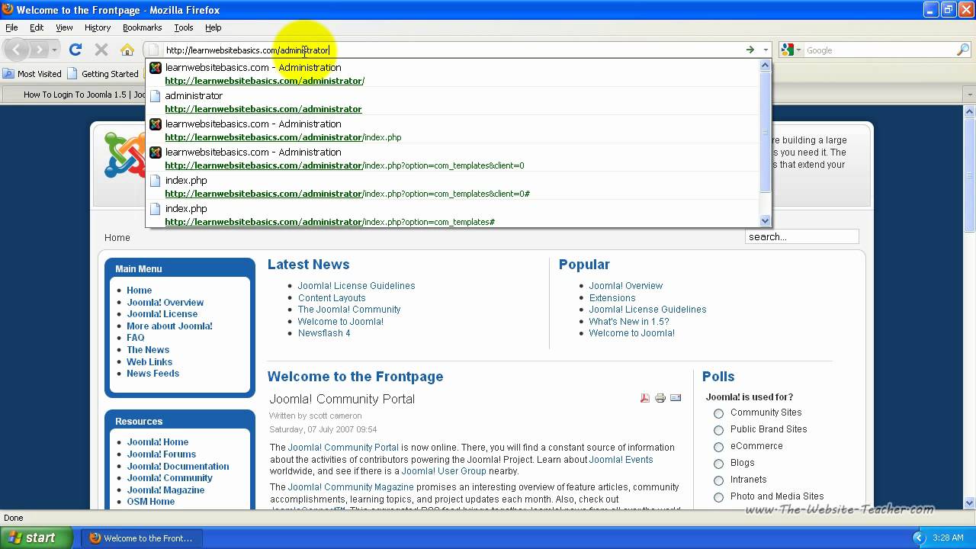The height and width of the screenshot is (549, 976).
Task: Select eCommerce poll option
Action: (x=718, y=447)
